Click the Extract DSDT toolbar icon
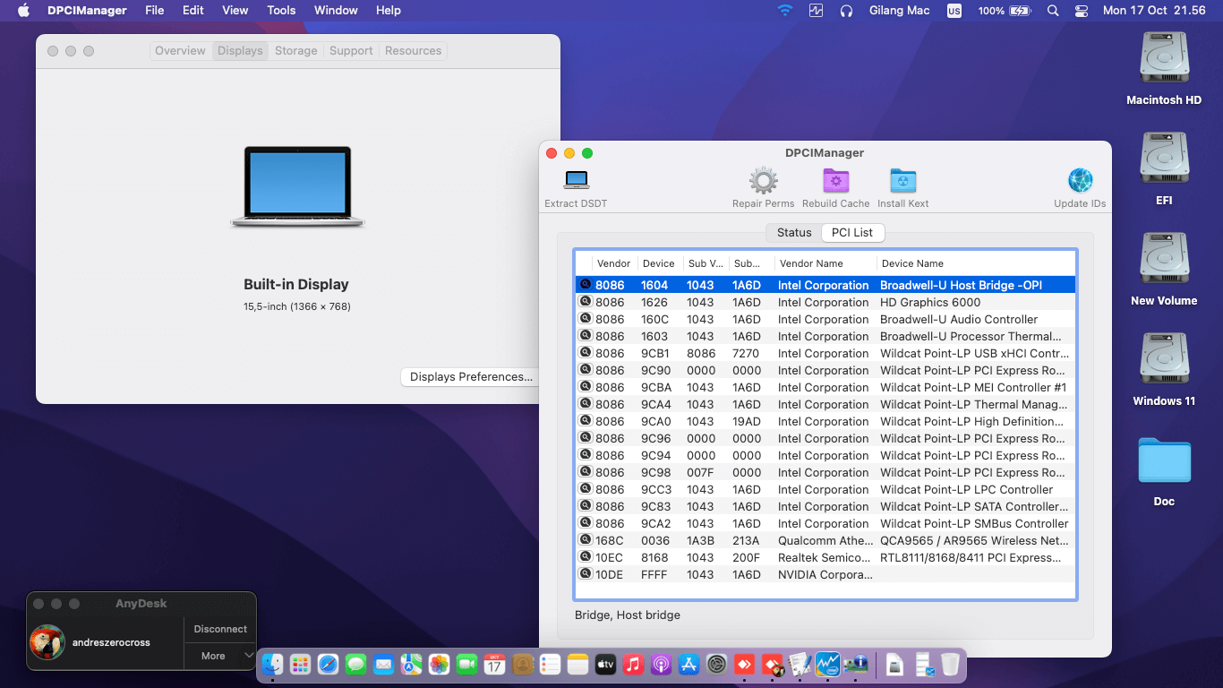The height and width of the screenshot is (688, 1223). click(576, 180)
